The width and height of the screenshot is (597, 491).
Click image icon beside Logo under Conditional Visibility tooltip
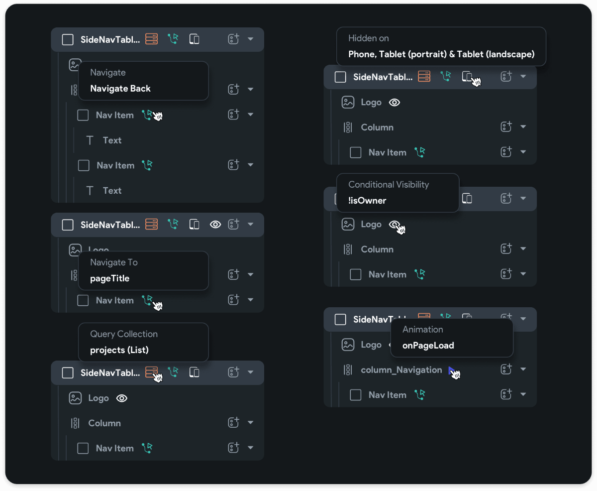click(x=348, y=224)
